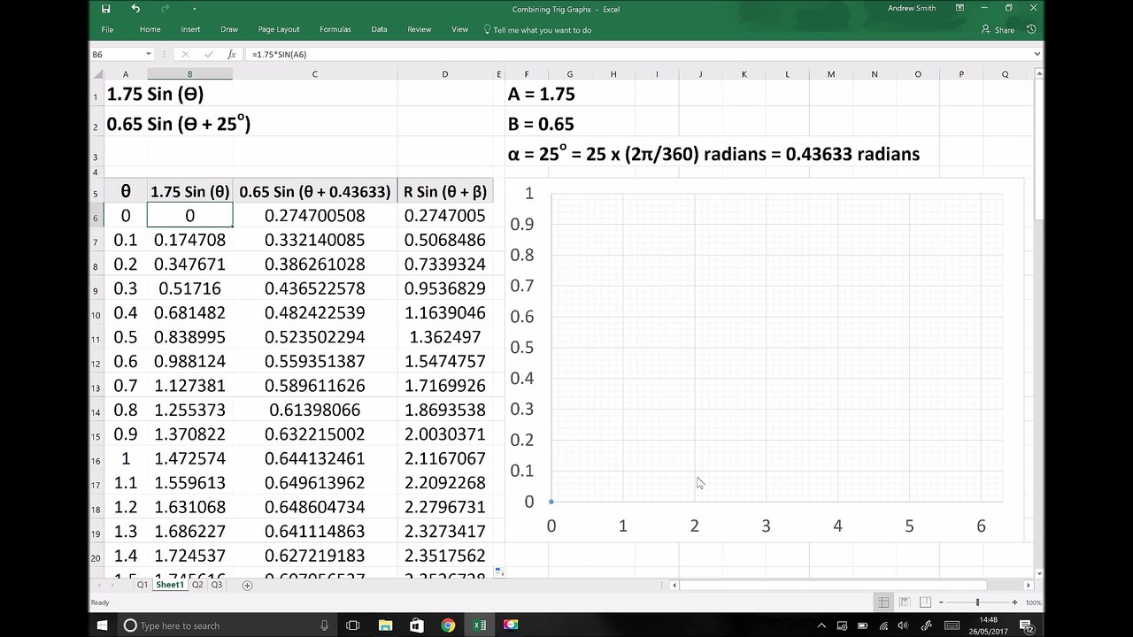Click the Insert Function fx icon
1133x637 pixels.
(231, 54)
